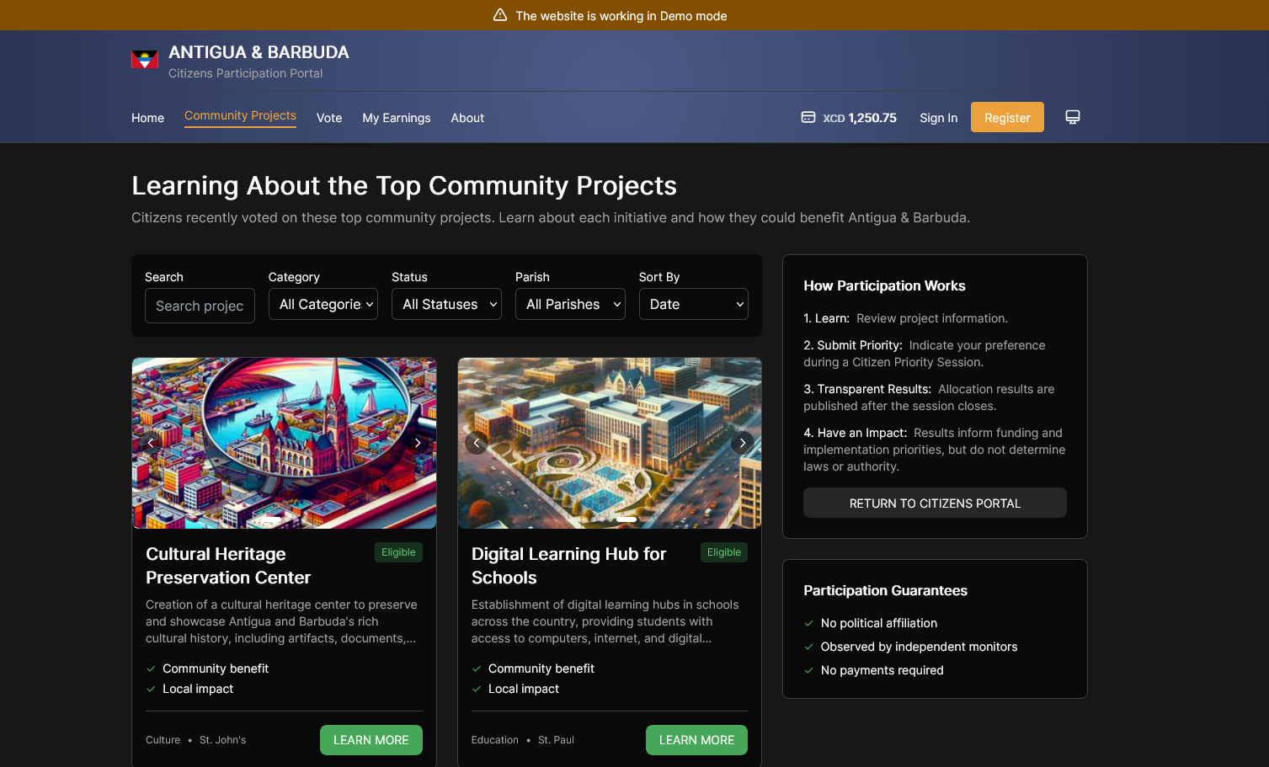
Task: Show next image on Cultural Heritage card
Action: 417,443
